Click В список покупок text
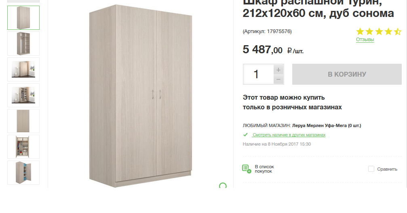 coord(264,169)
